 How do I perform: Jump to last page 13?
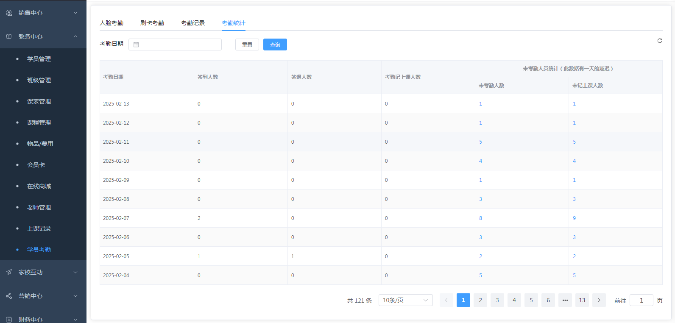tap(582, 300)
